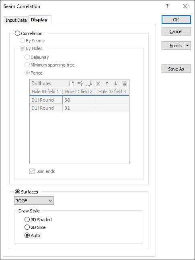The image size is (195, 260).
Task: Move drillhole row down with arrow icon
Action: coord(116,83)
